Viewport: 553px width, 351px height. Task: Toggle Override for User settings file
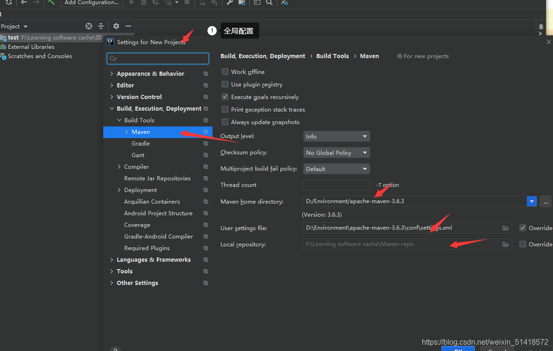coord(523,228)
